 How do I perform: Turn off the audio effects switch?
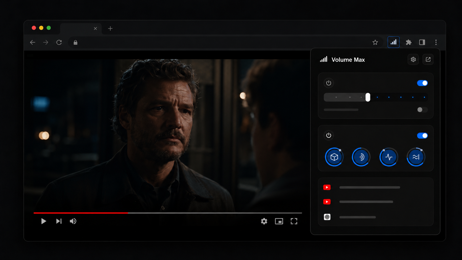pos(422,135)
